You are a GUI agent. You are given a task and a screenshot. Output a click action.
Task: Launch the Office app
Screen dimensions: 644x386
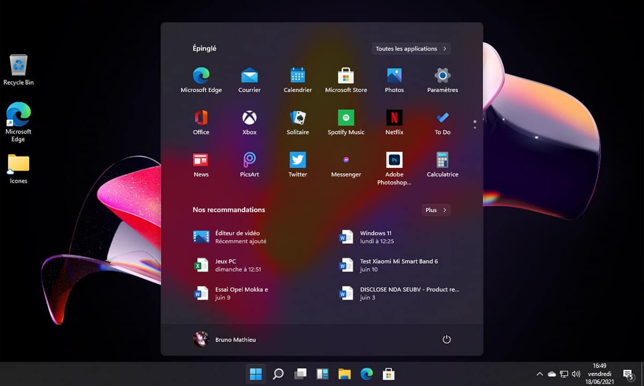[x=201, y=123]
